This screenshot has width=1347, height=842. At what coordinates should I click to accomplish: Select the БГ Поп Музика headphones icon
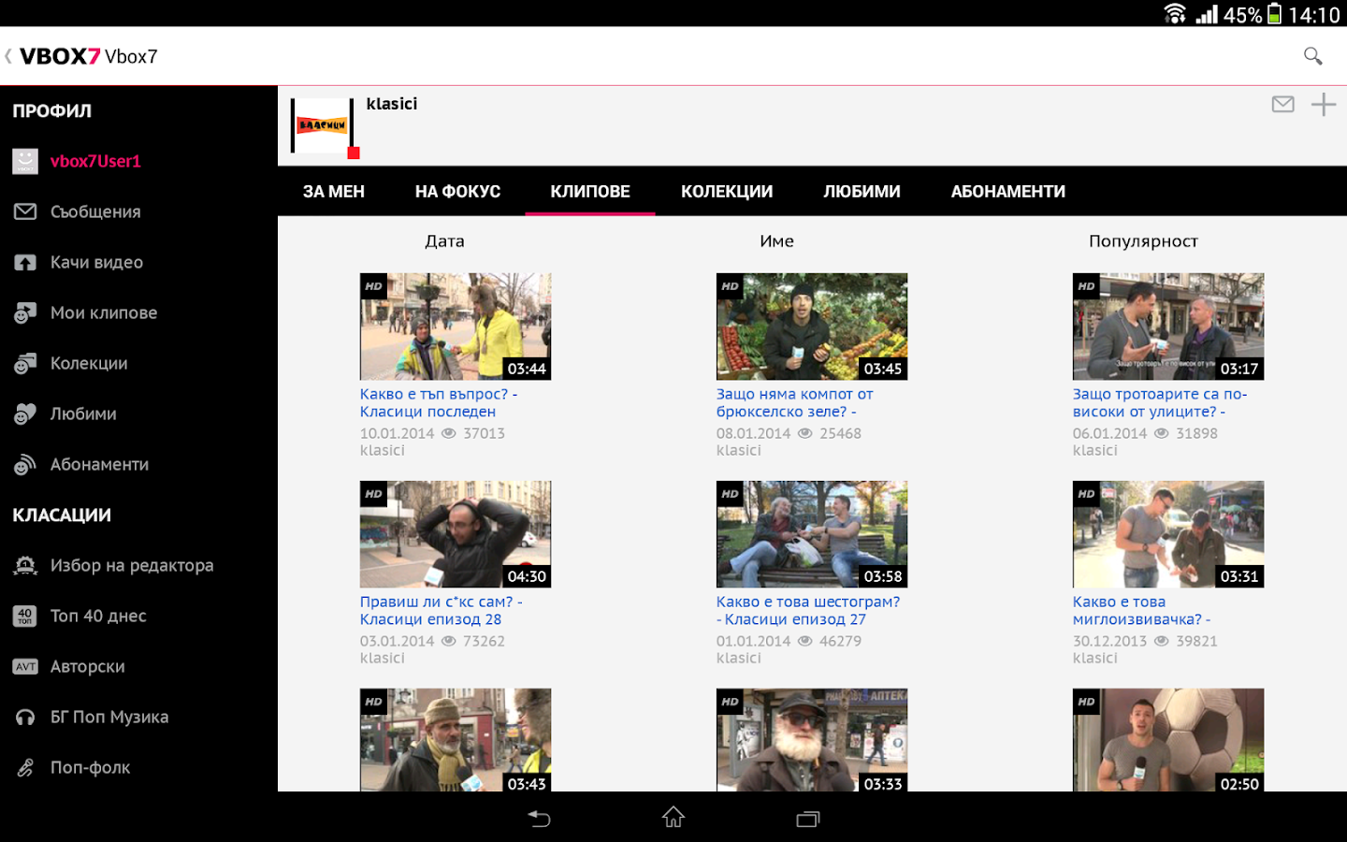[x=25, y=717]
